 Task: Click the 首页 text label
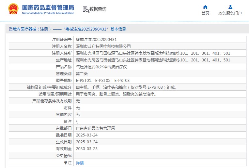tap(205, 13)
